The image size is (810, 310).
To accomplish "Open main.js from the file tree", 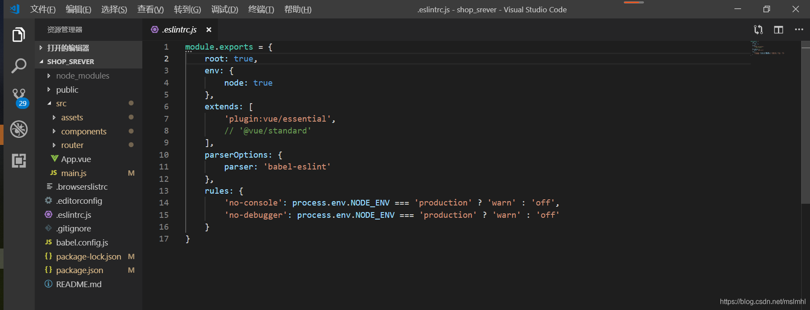I will (74, 173).
